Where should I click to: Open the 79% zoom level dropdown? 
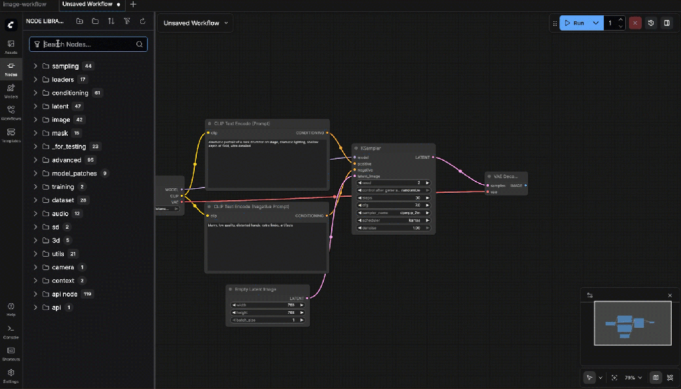[x=632, y=378]
